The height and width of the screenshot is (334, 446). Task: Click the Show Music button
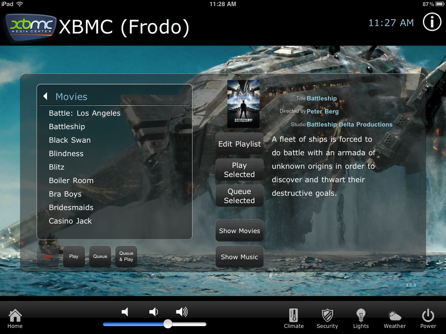(240, 257)
